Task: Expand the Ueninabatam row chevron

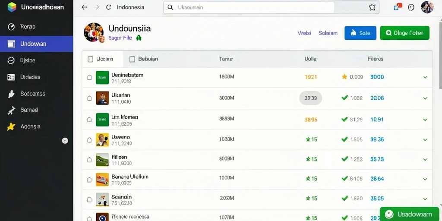Action: coord(425,77)
